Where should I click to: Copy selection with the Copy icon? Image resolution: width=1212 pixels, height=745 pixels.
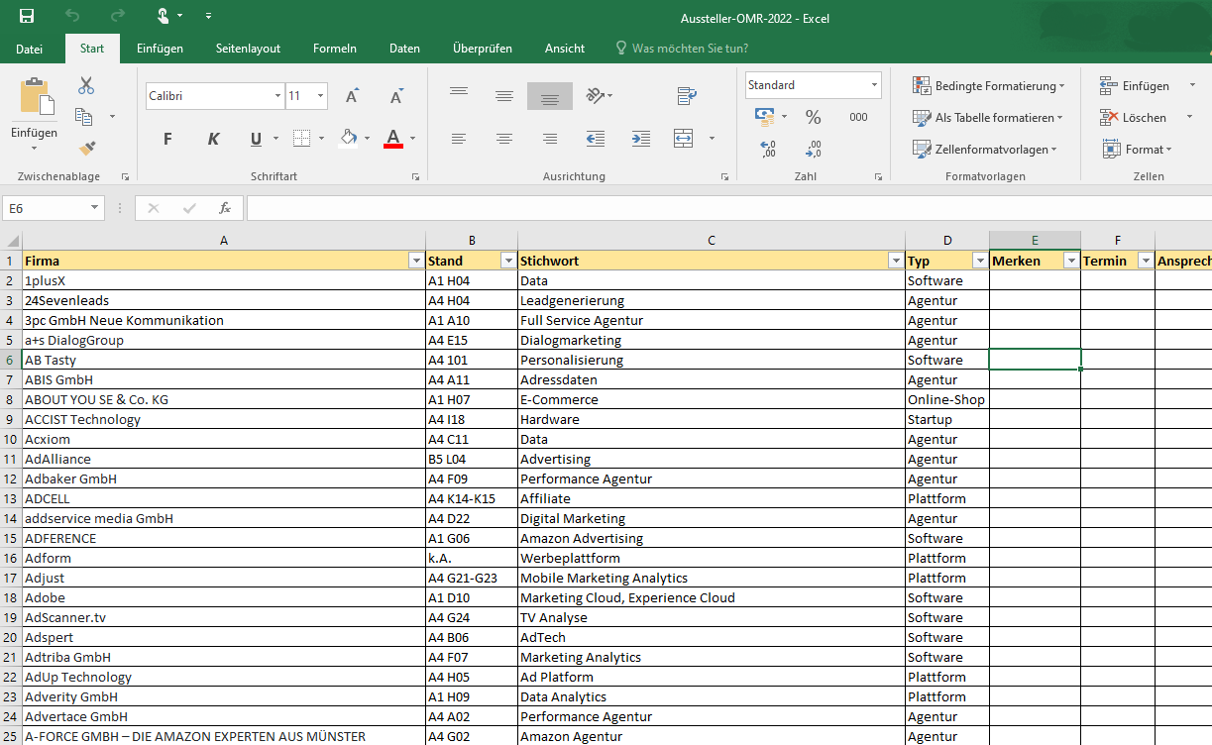pos(84,117)
